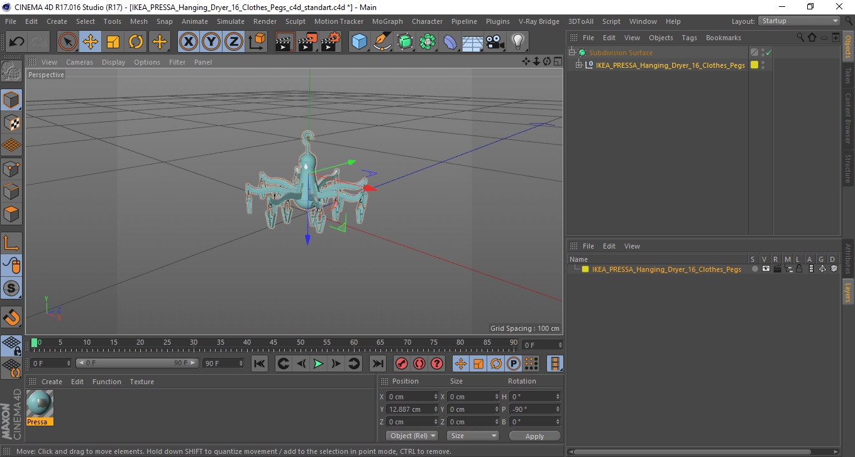The image size is (855, 457).
Task: Open the viewport Cameras menu
Action: tap(79, 62)
